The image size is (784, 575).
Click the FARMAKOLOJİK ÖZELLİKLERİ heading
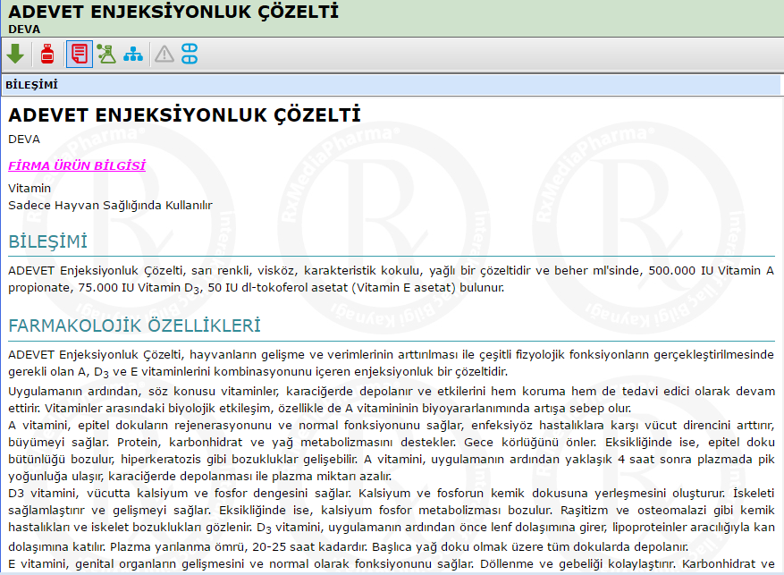[x=134, y=326]
